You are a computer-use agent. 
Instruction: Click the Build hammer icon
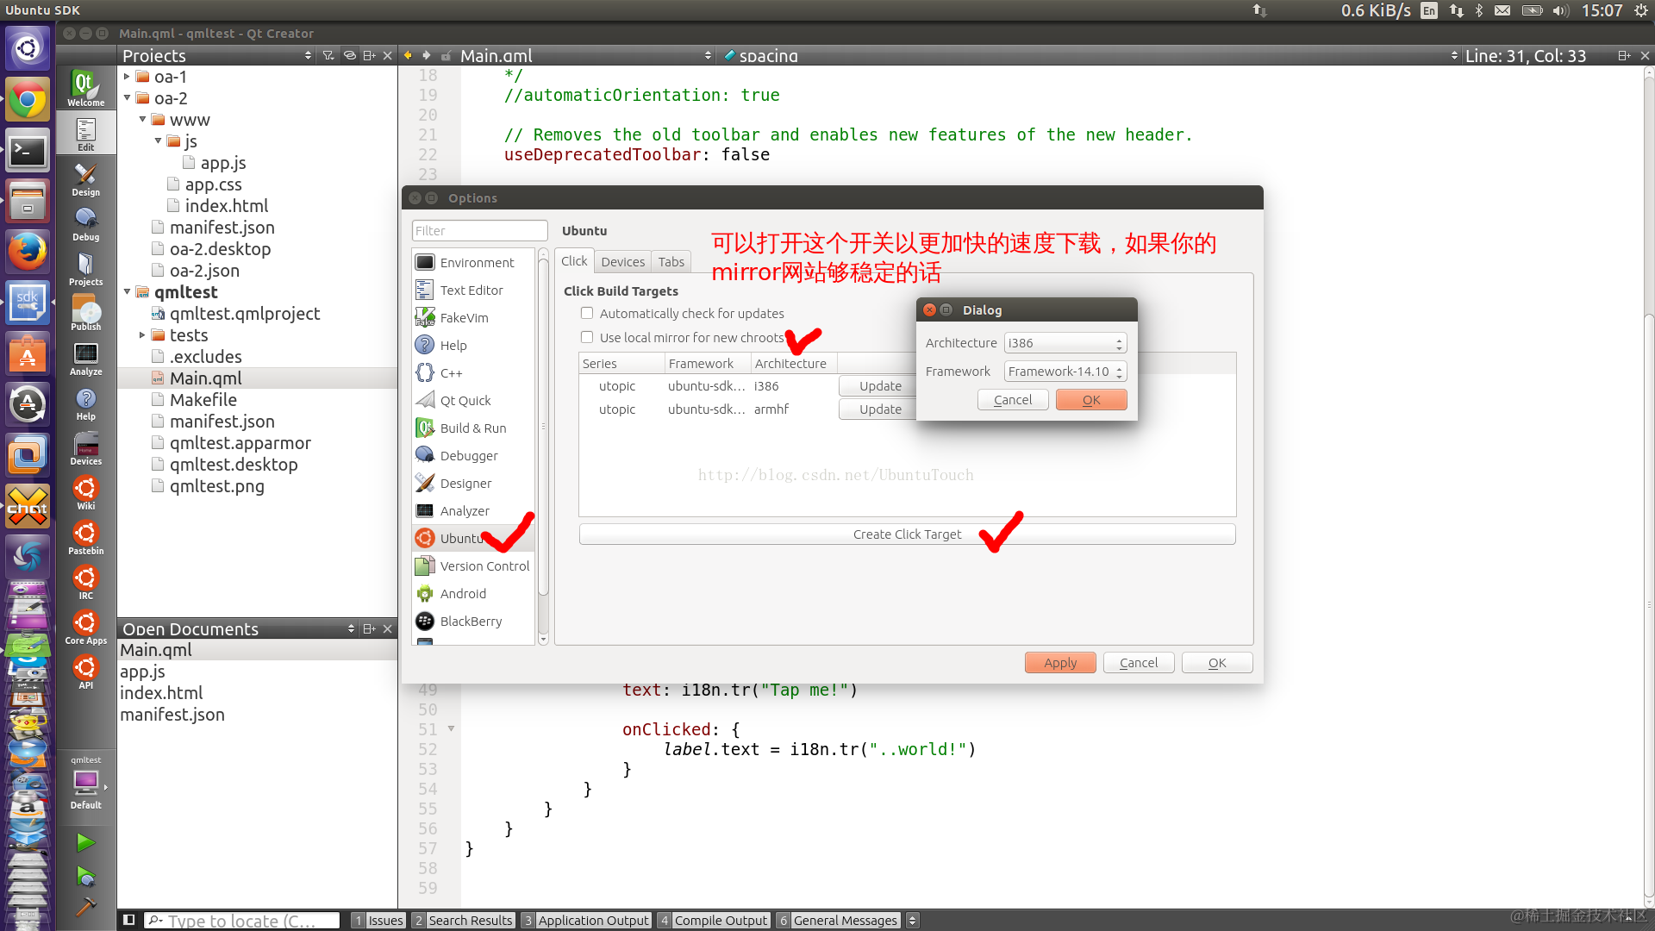coord(85,906)
